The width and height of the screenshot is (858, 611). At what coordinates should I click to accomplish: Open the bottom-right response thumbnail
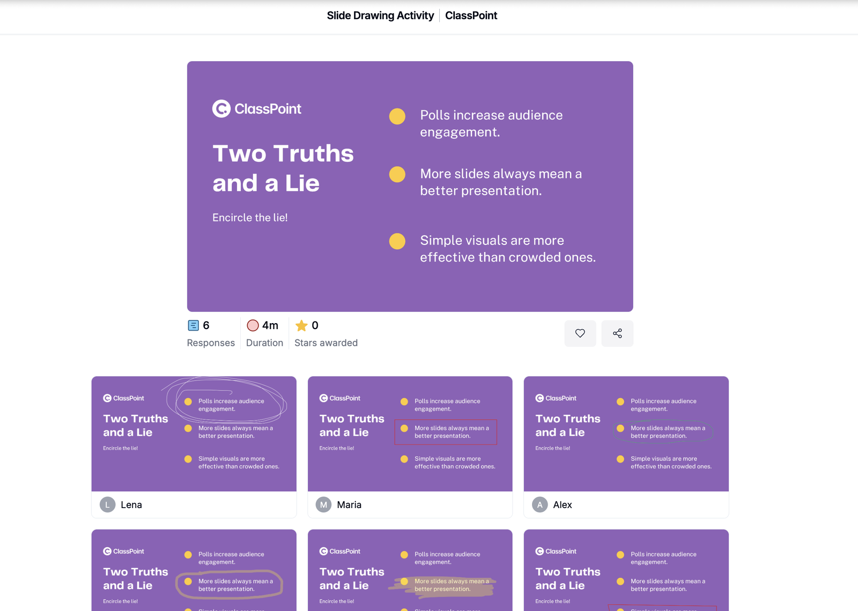(626, 570)
